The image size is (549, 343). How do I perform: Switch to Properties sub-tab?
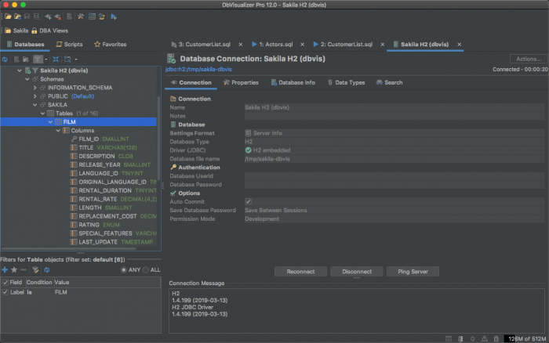click(241, 82)
